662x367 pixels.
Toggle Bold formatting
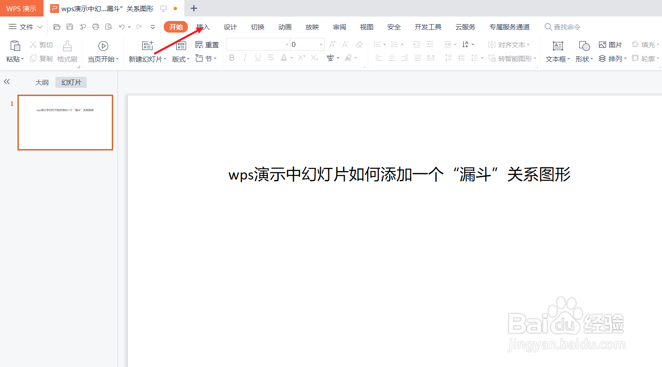(x=232, y=58)
